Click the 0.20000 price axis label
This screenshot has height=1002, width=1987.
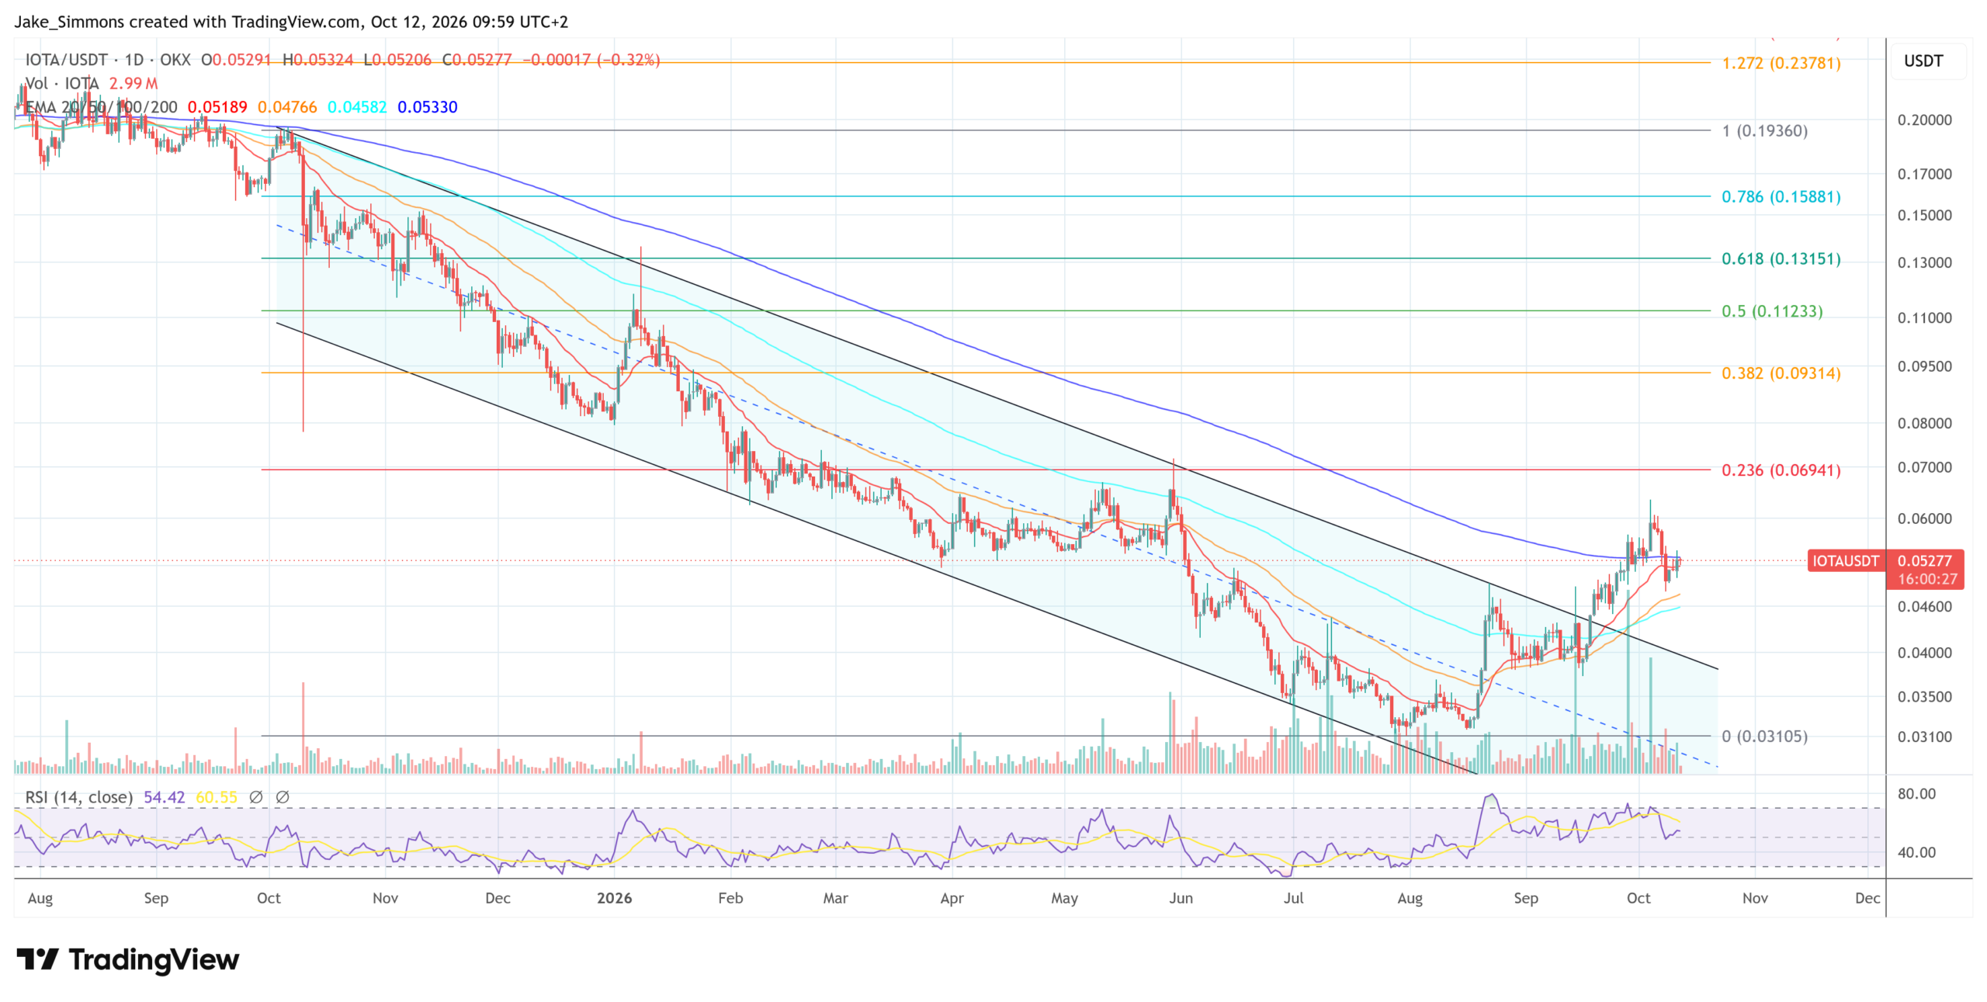click(x=1925, y=120)
